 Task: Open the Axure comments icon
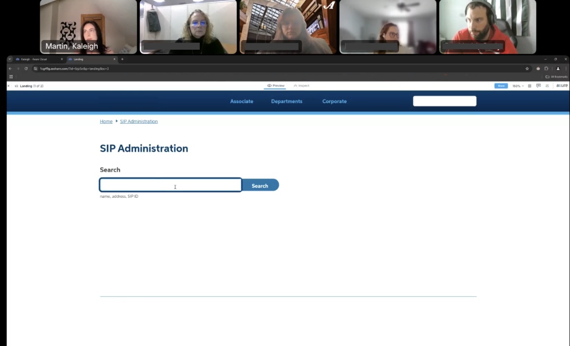pyautogui.click(x=538, y=86)
